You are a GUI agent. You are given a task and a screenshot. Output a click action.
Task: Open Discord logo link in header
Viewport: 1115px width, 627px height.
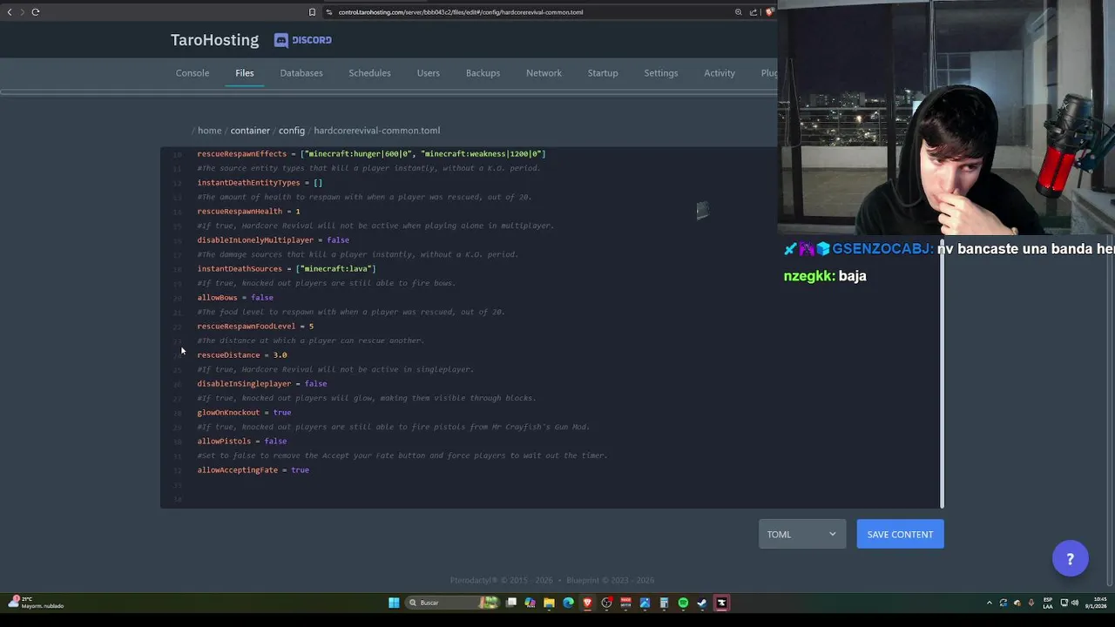302,40
